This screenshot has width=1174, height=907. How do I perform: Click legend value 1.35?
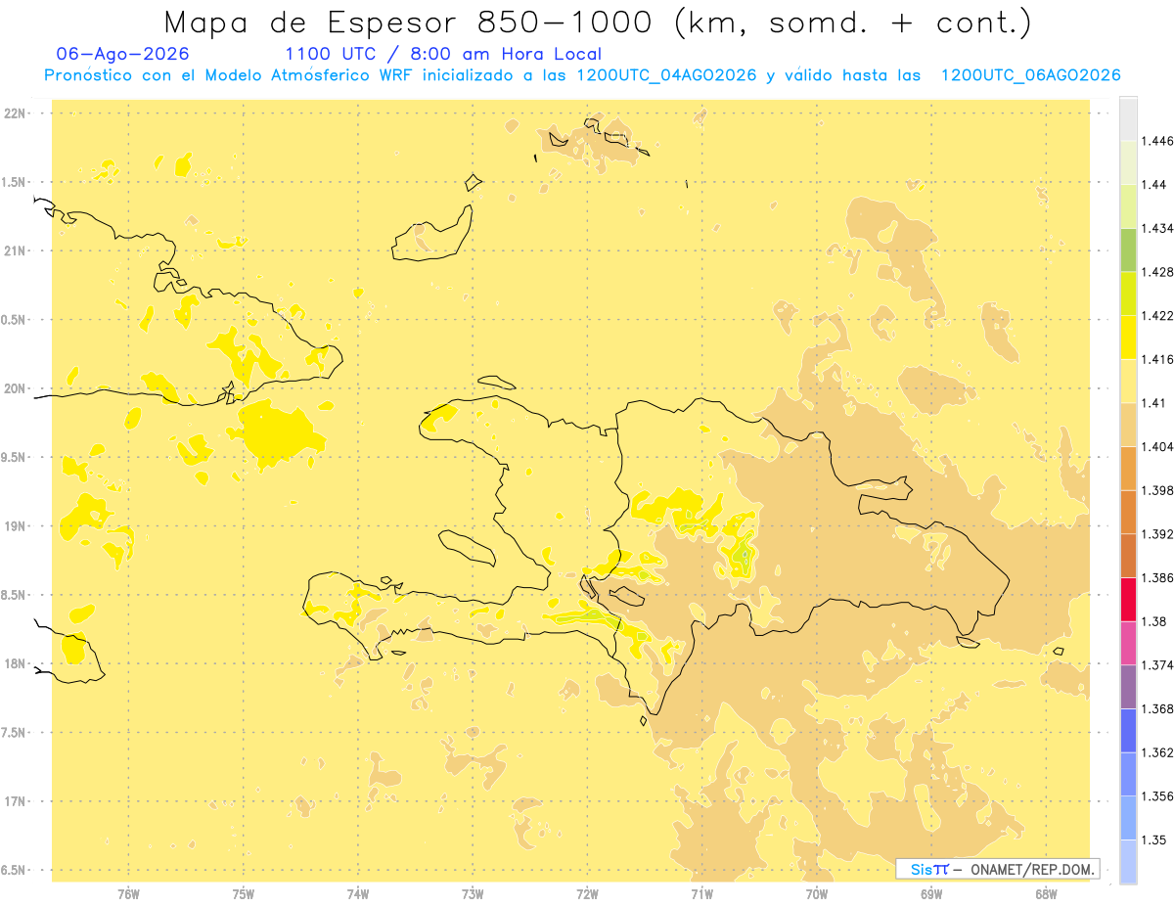coord(1153,839)
